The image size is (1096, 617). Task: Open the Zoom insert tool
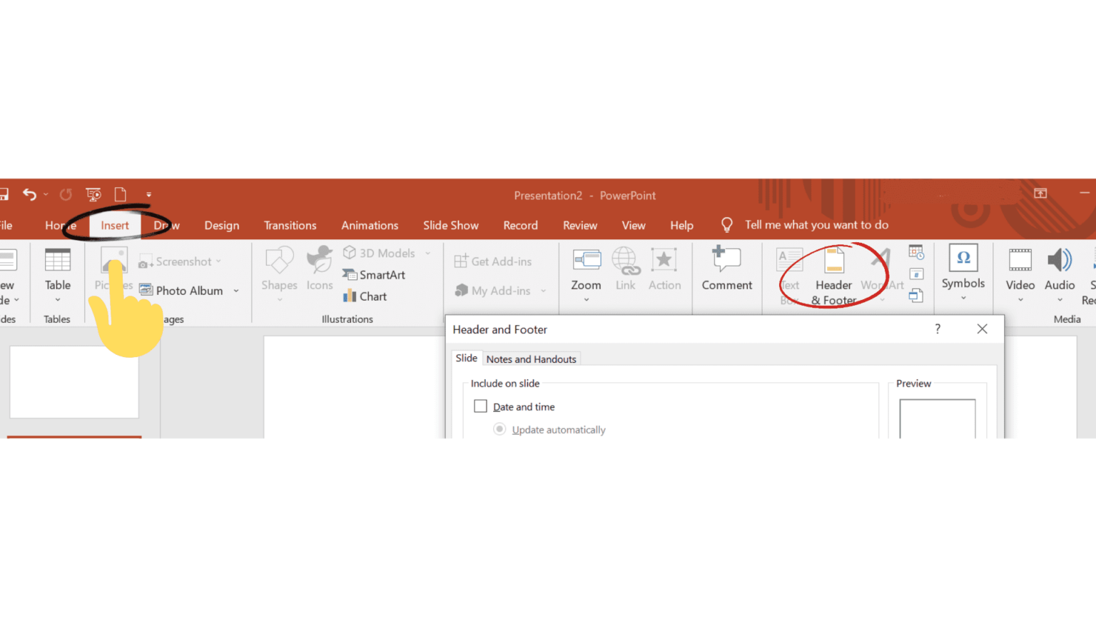[586, 269]
